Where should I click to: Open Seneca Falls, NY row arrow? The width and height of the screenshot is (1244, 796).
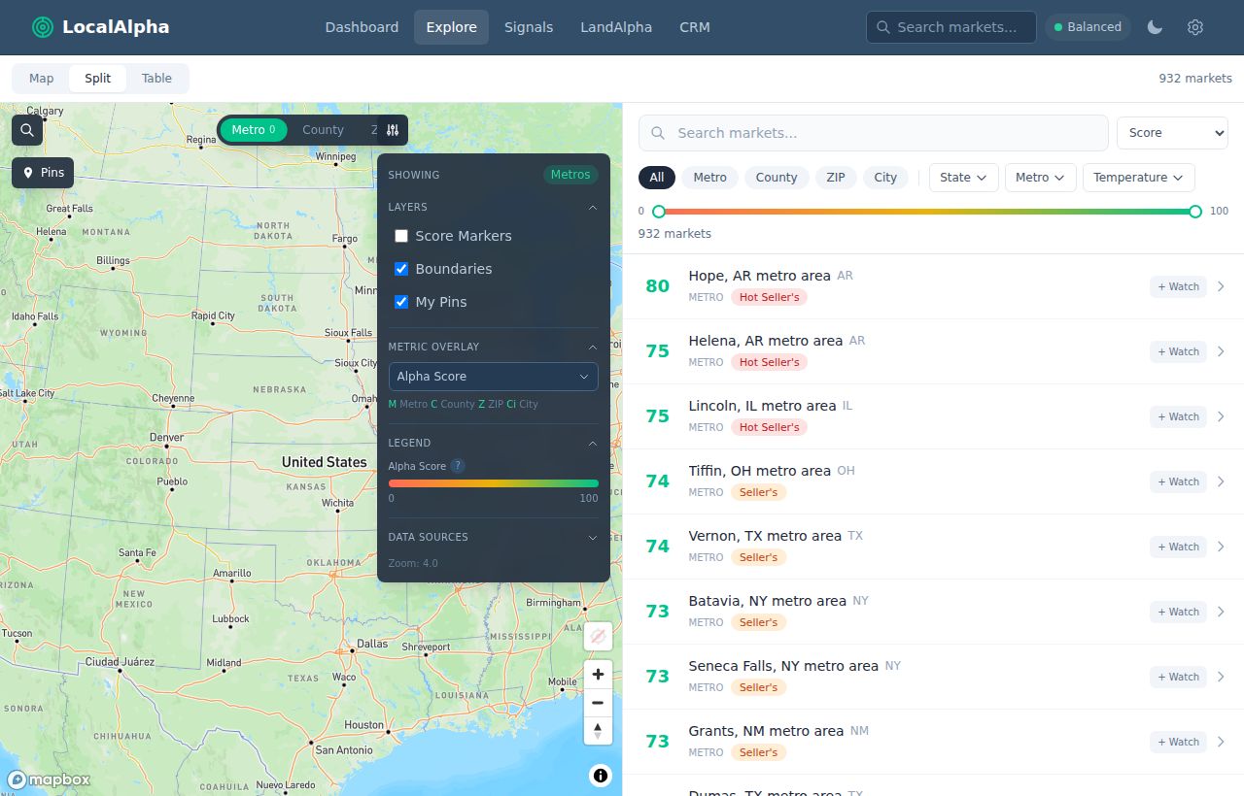coord(1222,677)
